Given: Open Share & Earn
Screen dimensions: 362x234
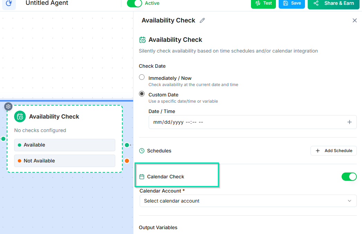Looking at the screenshot, I should pyautogui.click(x=333, y=3).
